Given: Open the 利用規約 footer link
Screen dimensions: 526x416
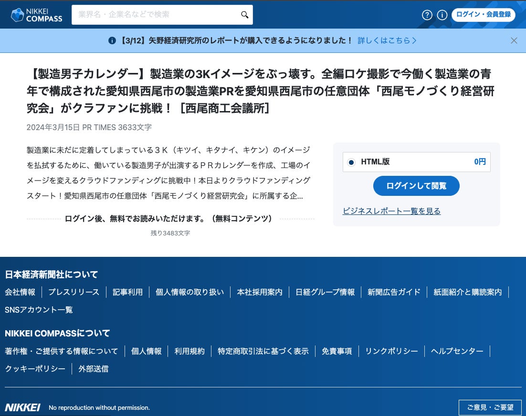Looking at the screenshot, I should click(189, 351).
